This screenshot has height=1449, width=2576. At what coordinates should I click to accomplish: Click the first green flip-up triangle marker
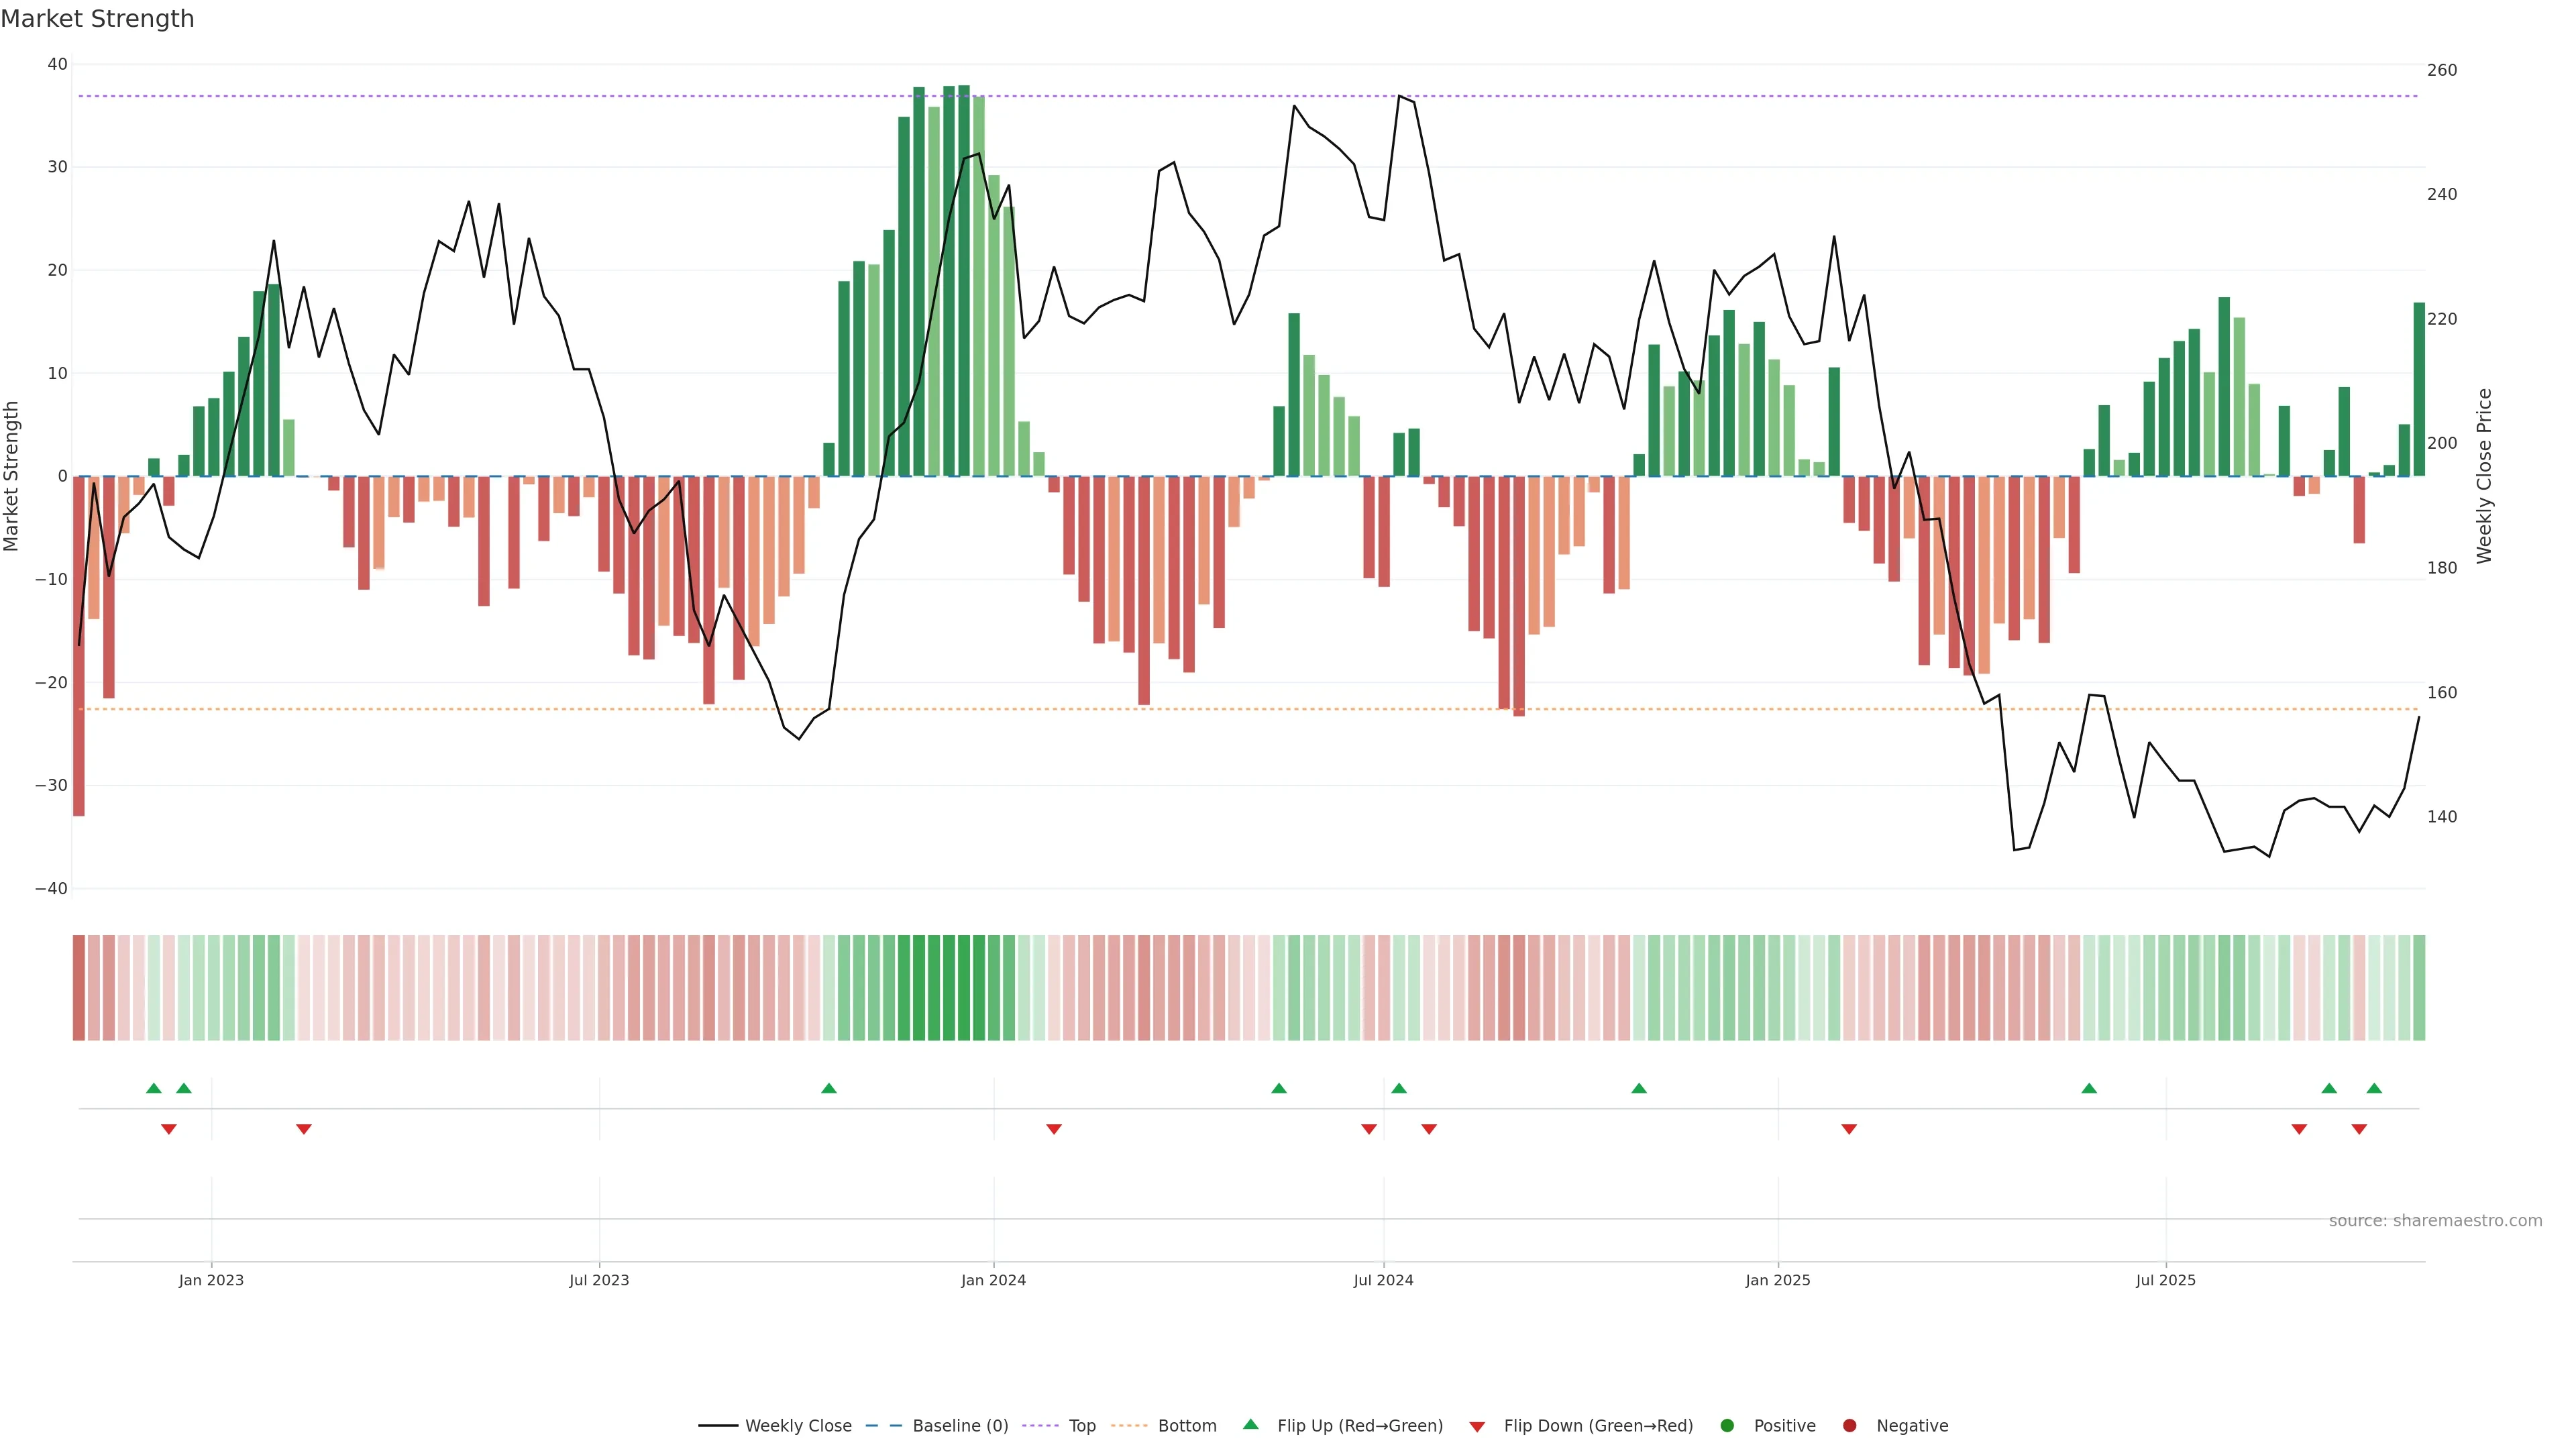click(x=154, y=1088)
